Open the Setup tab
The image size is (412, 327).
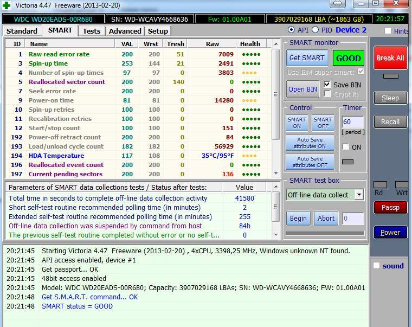pos(158,31)
